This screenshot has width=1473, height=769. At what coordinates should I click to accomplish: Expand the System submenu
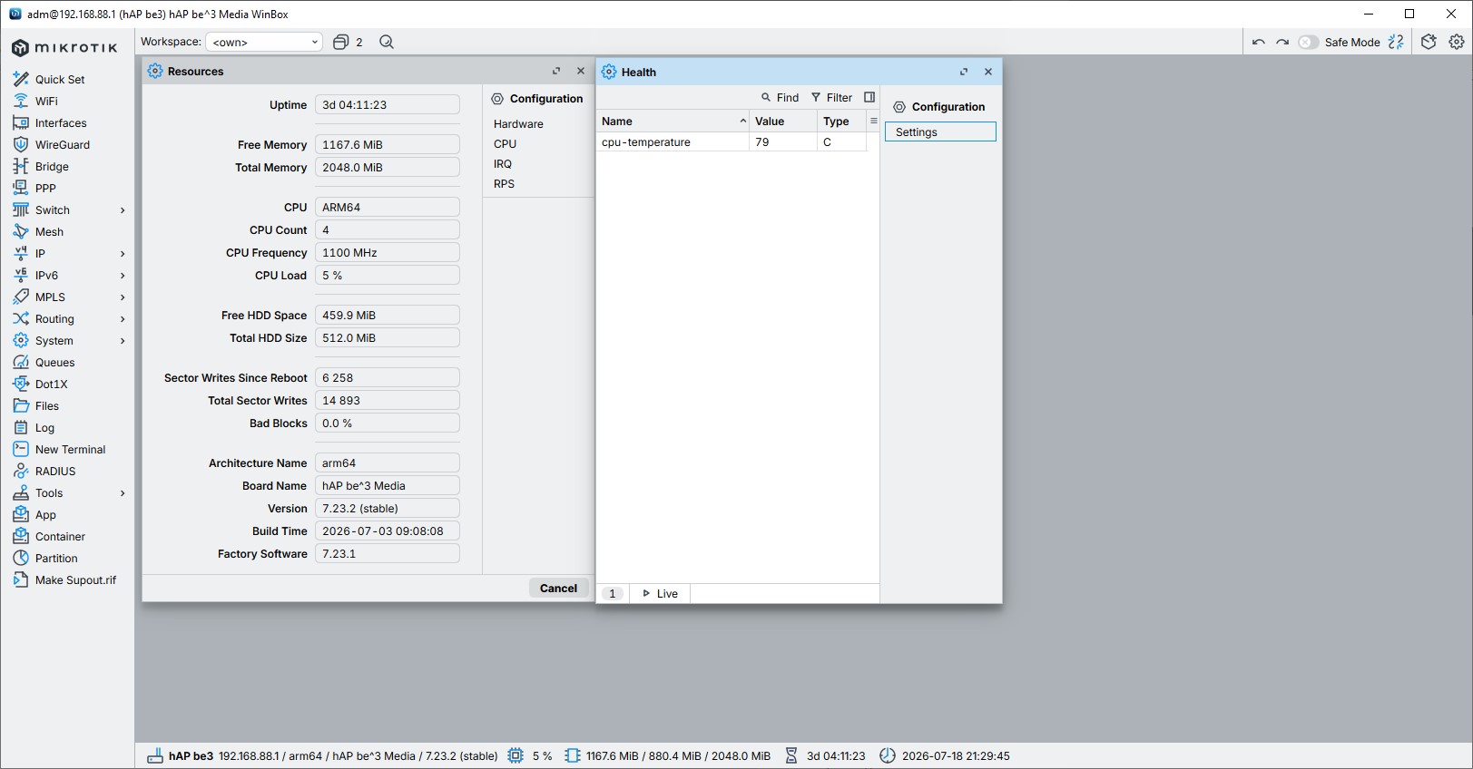pyautogui.click(x=123, y=341)
